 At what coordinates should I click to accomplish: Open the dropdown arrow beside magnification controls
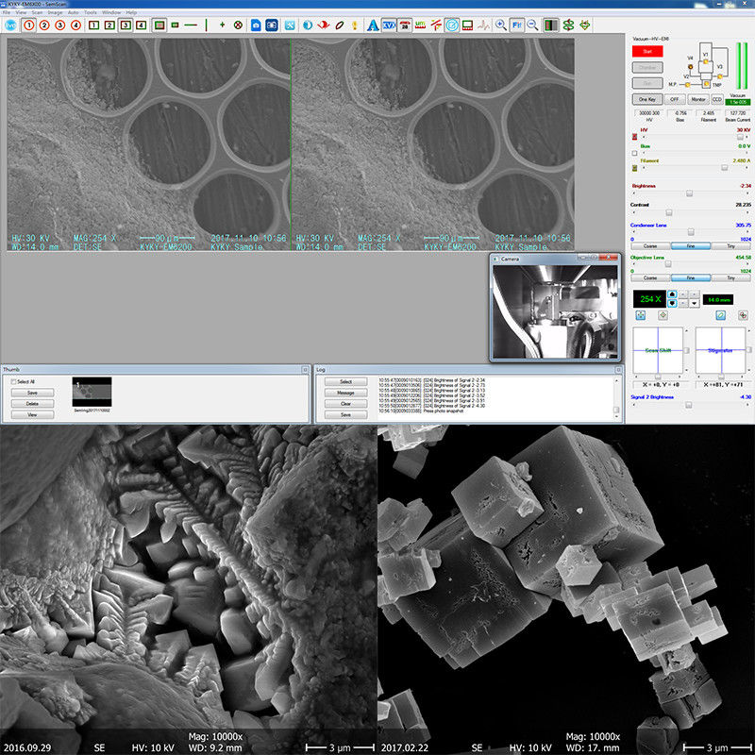point(694,303)
